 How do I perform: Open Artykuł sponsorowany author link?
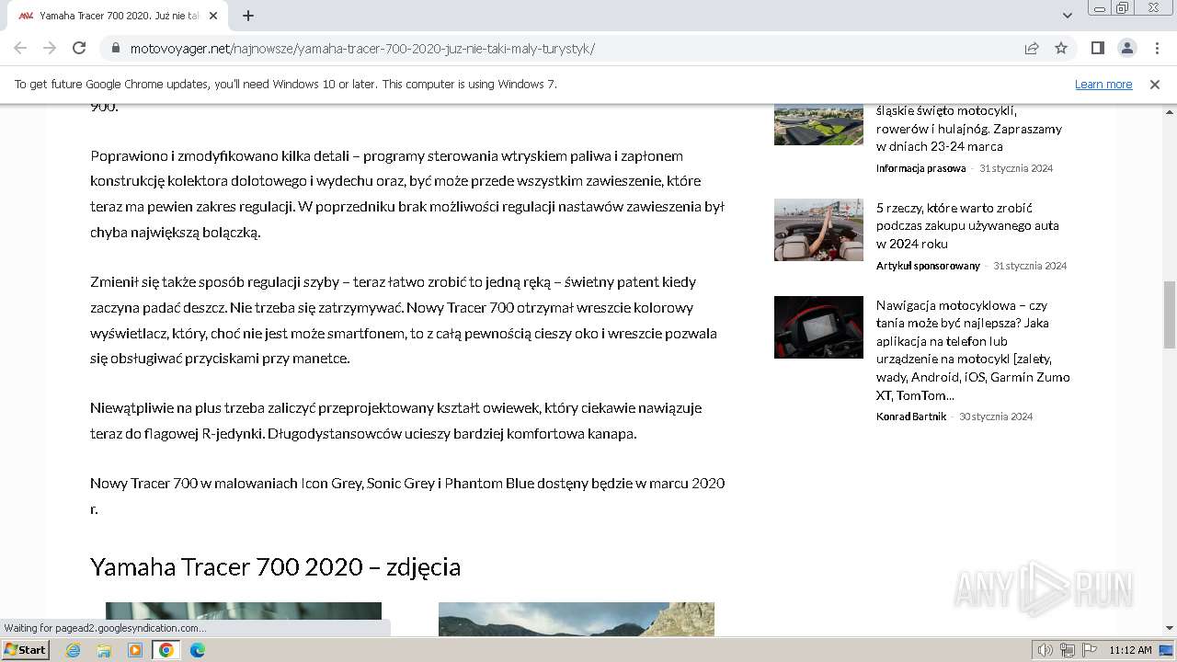pos(928,266)
